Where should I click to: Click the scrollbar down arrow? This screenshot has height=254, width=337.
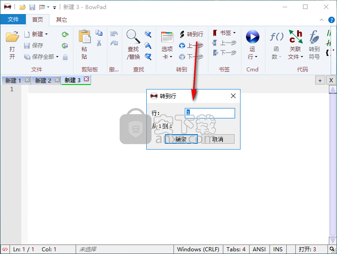click(333, 240)
